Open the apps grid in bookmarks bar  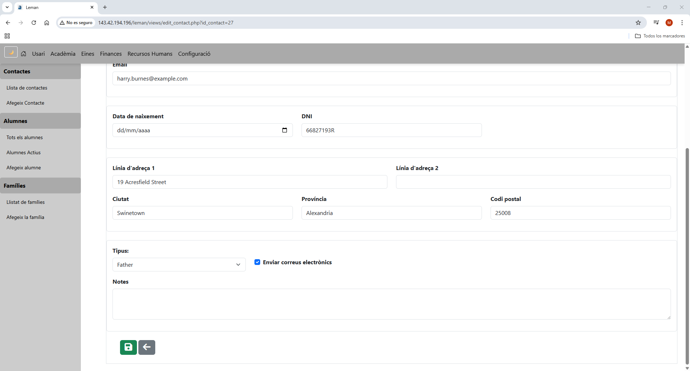pyautogui.click(x=7, y=36)
